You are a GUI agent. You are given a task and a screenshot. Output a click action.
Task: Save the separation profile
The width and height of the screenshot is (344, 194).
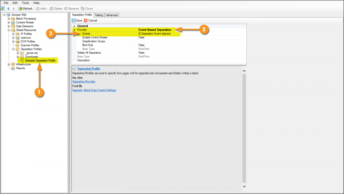click(77, 20)
